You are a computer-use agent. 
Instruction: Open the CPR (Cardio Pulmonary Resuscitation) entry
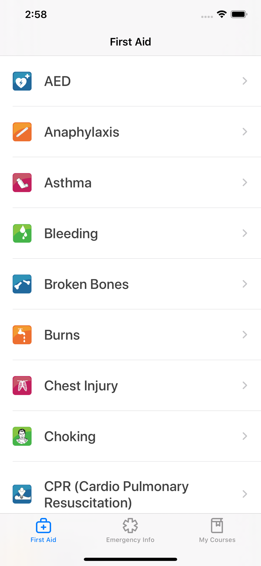coord(130,494)
